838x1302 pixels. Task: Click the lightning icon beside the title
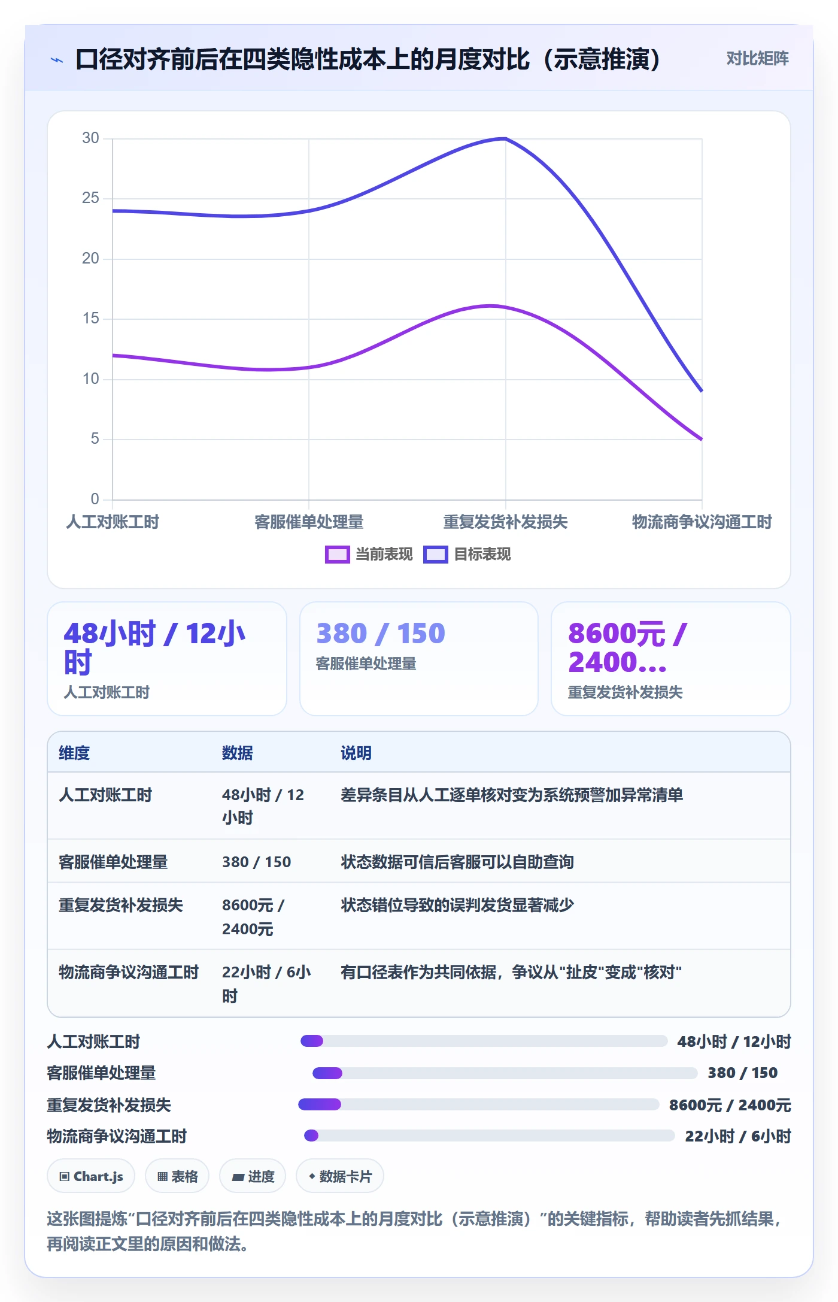(x=57, y=60)
